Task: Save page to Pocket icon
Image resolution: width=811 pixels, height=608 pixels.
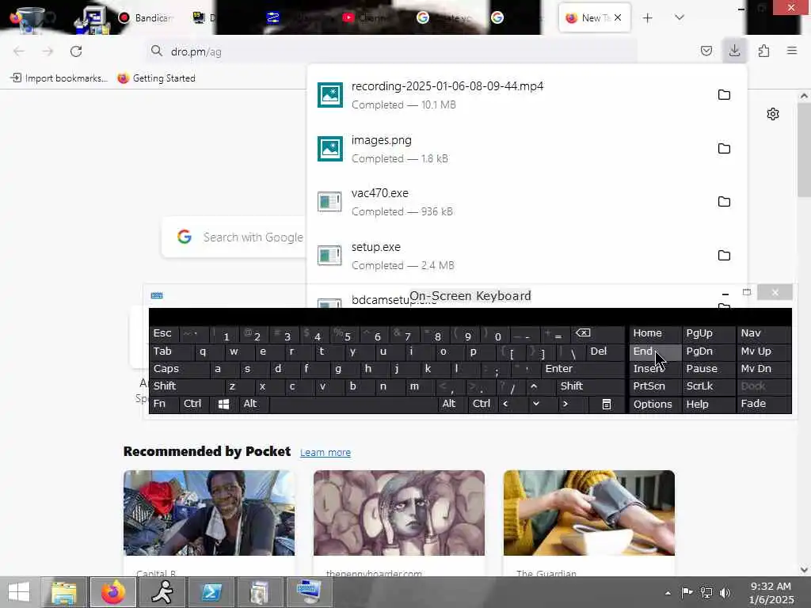Action: click(706, 51)
